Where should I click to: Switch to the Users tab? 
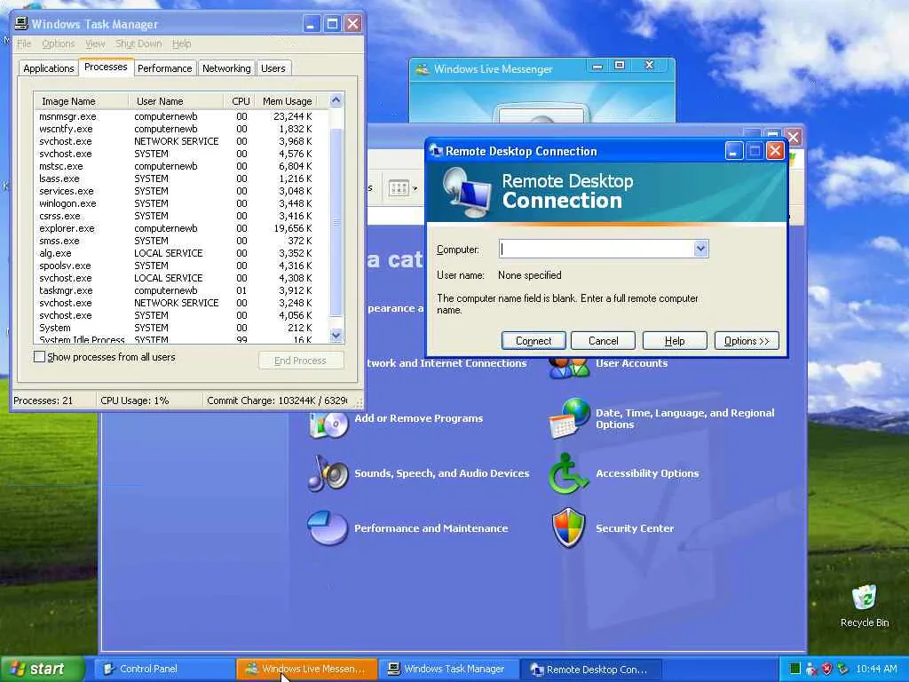(x=273, y=68)
